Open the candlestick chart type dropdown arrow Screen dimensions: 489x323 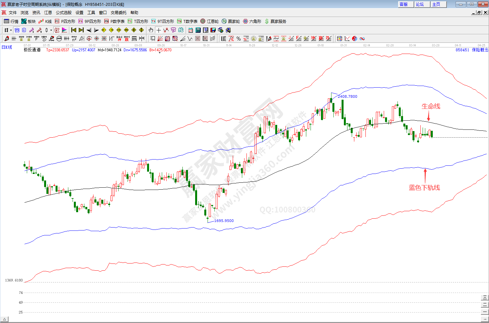tap(51, 30)
